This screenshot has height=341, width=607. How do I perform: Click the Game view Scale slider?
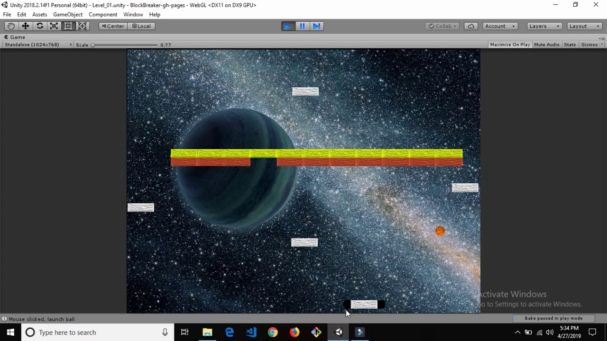tap(125, 45)
